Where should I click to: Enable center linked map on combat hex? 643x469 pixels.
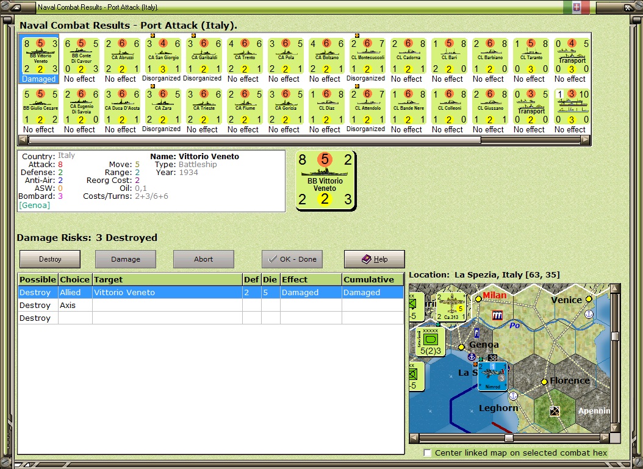point(427,453)
